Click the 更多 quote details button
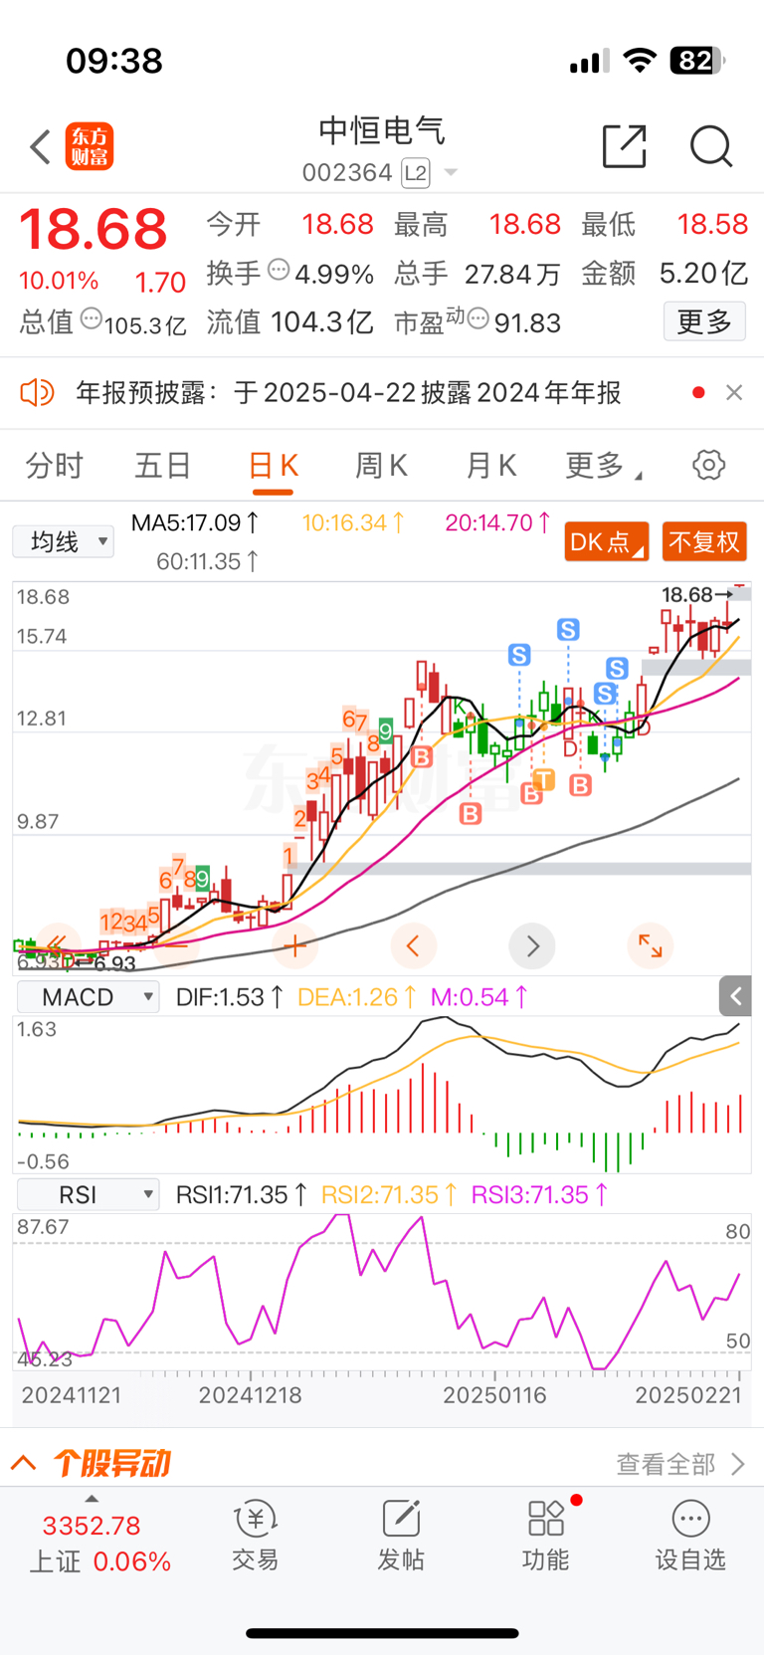 click(x=704, y=321)
